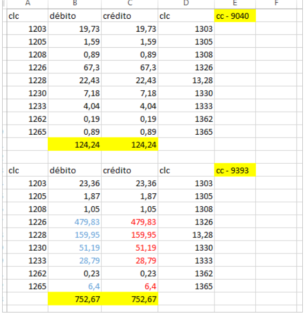Select clc 1365 in the cc - 9393 table
The image size is (305, 313).
tap(186, 286)
